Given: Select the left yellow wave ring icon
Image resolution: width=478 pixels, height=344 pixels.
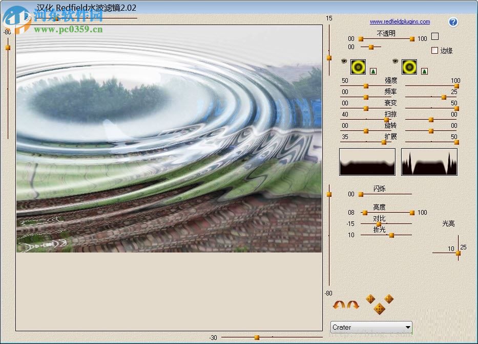Looking at the screenshot, I should (x=358, y=67).
